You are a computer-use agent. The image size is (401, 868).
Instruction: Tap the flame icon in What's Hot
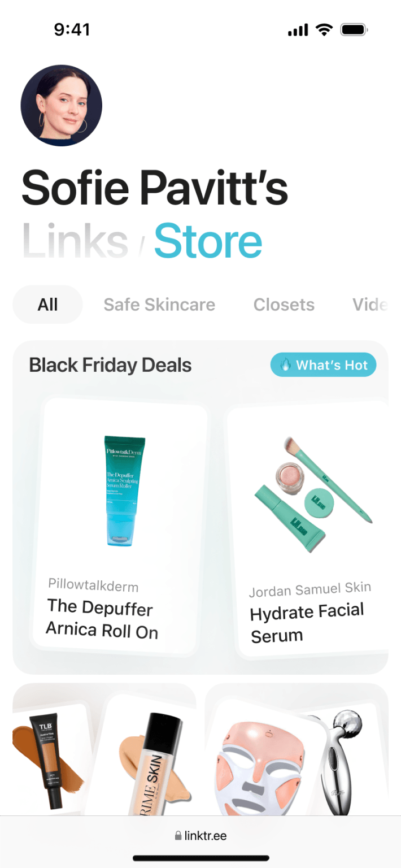[286, 365]
